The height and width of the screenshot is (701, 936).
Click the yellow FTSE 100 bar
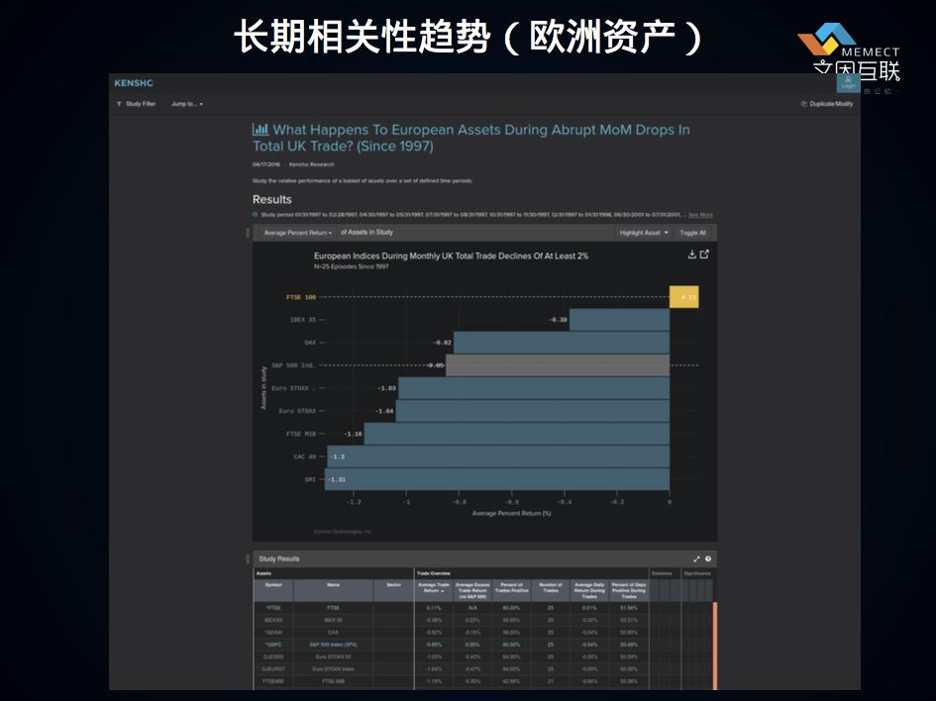click(x=683, y=297)
